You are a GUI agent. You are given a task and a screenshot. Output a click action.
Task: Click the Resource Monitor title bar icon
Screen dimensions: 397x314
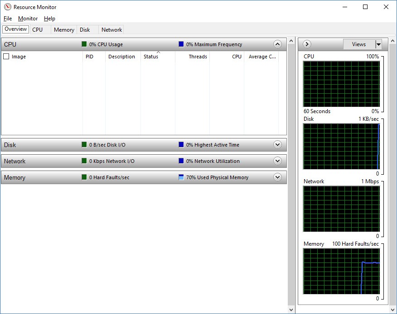point(7,7)
